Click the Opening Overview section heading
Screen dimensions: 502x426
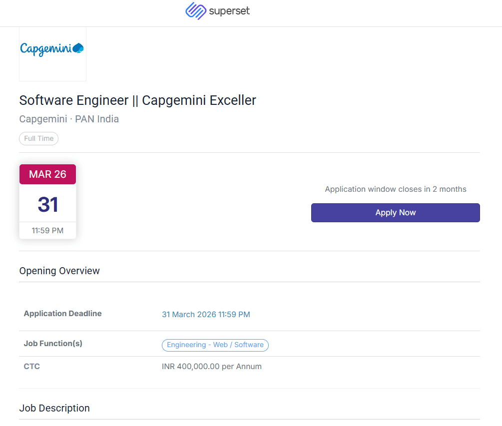pos(59,271)
